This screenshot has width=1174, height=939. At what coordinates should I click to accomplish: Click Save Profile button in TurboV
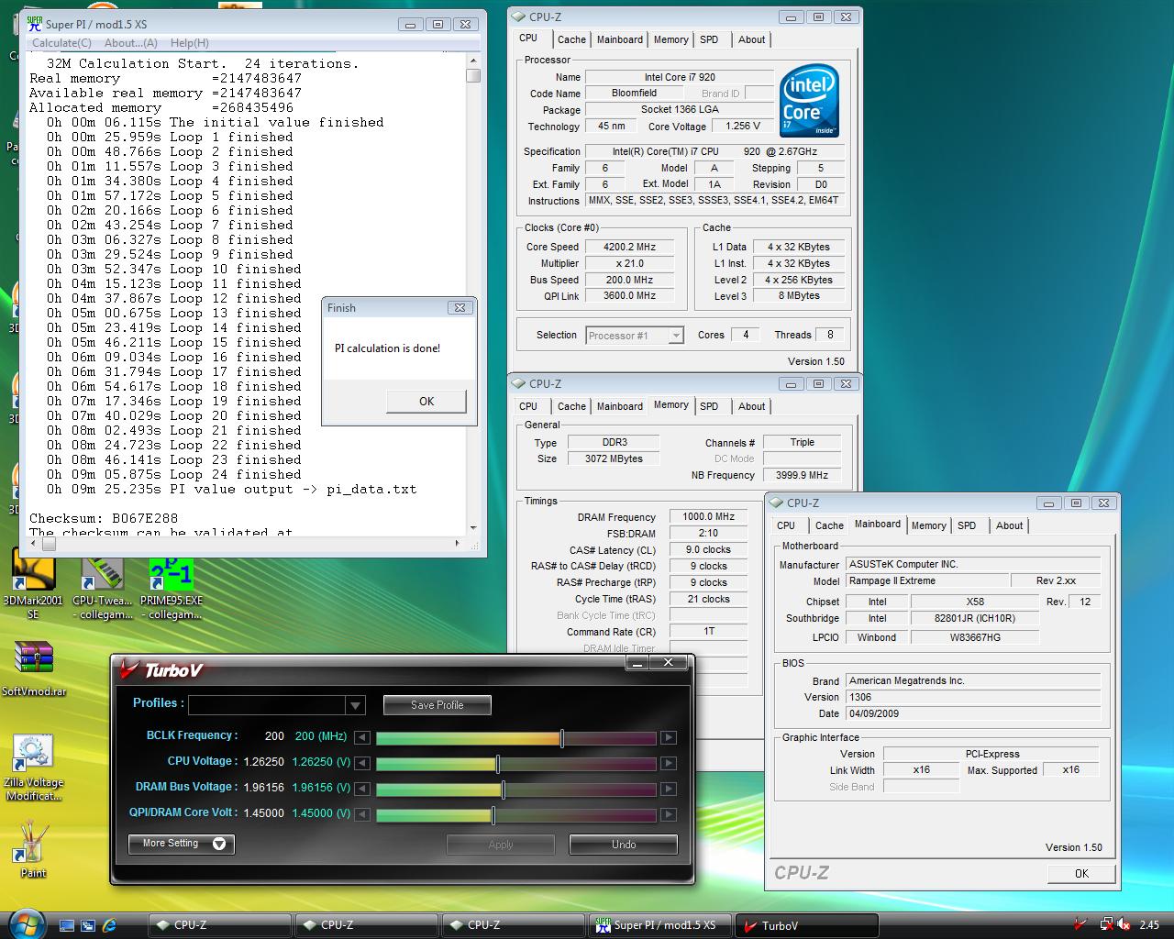pyautogui.click(x=437, y=705)
